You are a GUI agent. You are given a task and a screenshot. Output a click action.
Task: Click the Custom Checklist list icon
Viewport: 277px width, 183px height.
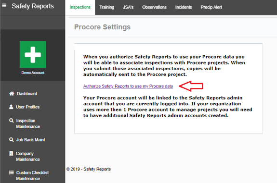point(11,172)
